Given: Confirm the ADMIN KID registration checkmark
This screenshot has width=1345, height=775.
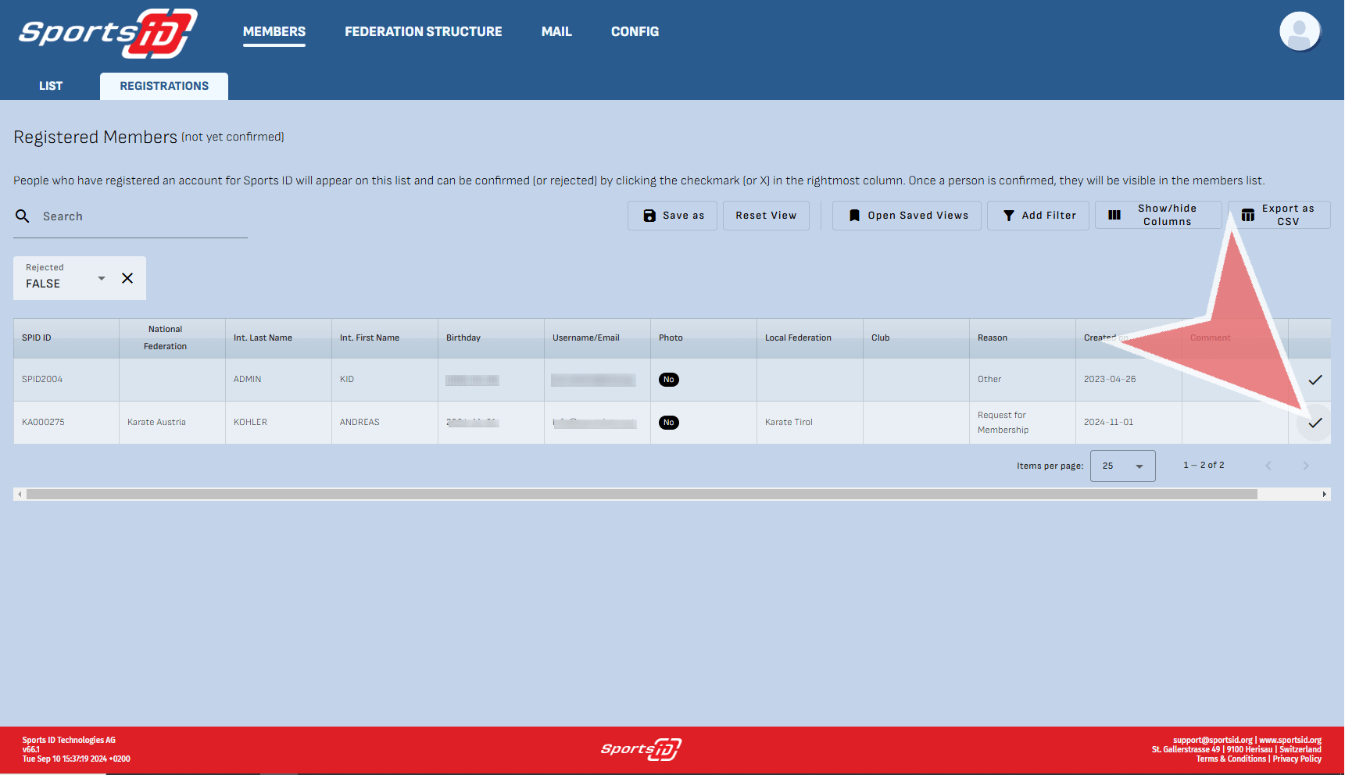Looking at the screenshot, I should point(1315,380).
